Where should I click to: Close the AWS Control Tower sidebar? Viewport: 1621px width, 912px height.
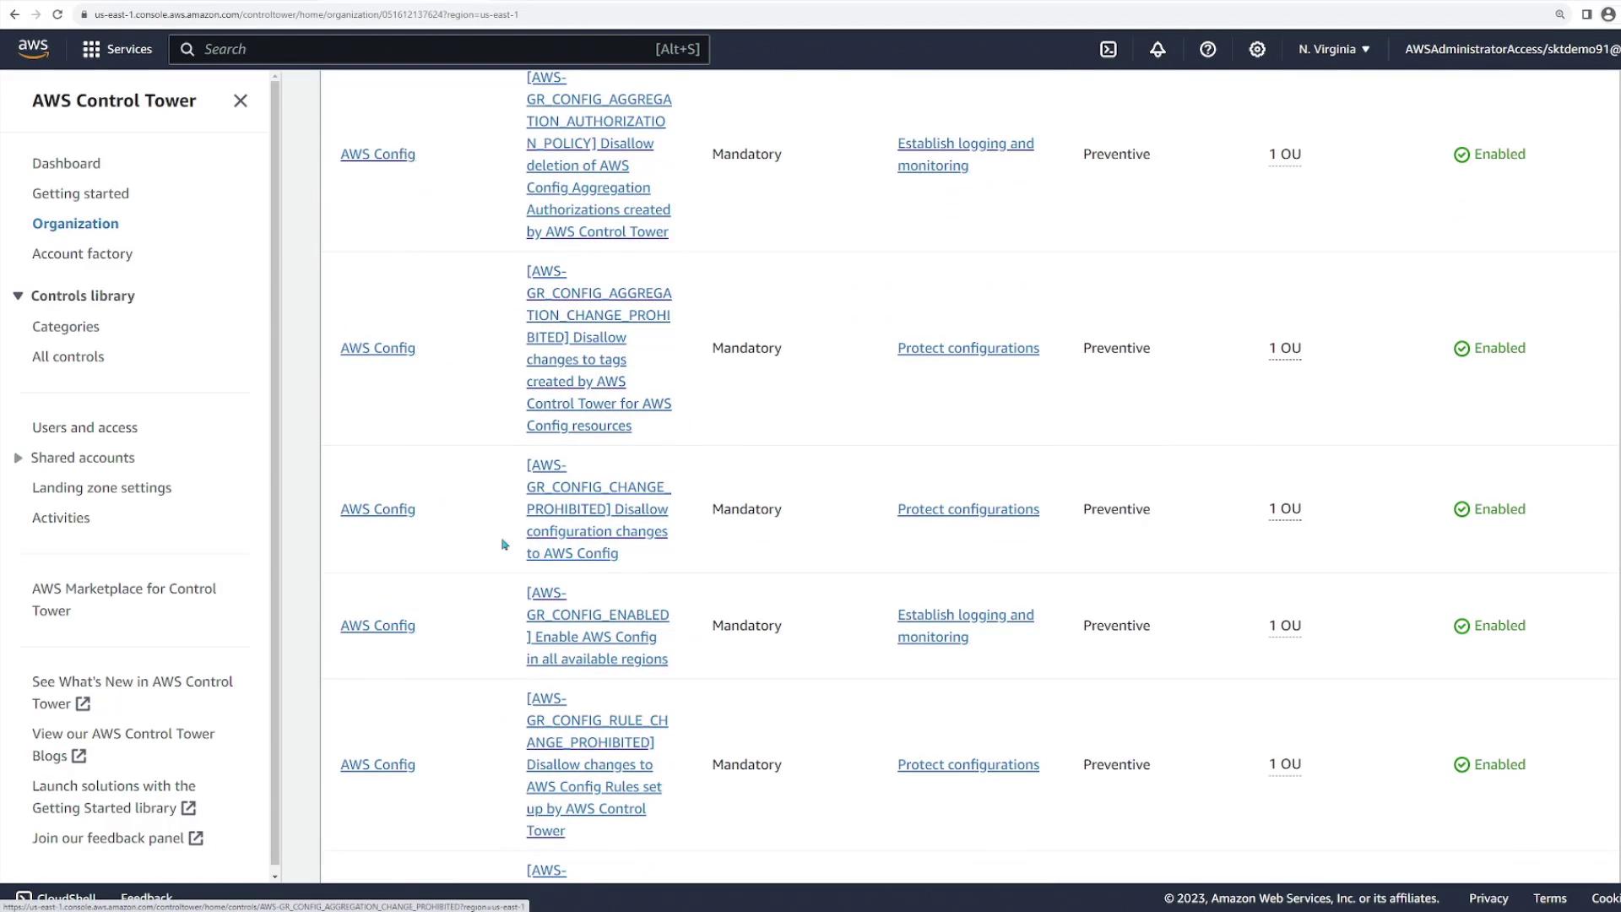click(241, 101)
